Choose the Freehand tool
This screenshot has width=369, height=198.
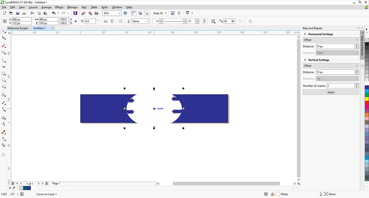(x=3, y=60)
